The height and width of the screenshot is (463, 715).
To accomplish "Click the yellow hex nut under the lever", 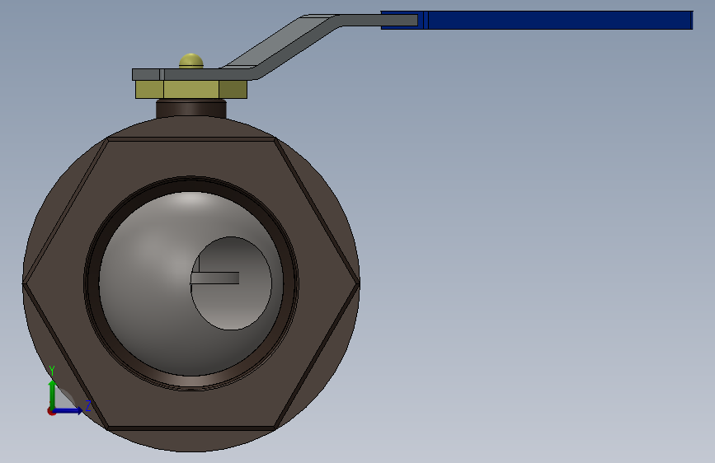I will coord(191,89).
